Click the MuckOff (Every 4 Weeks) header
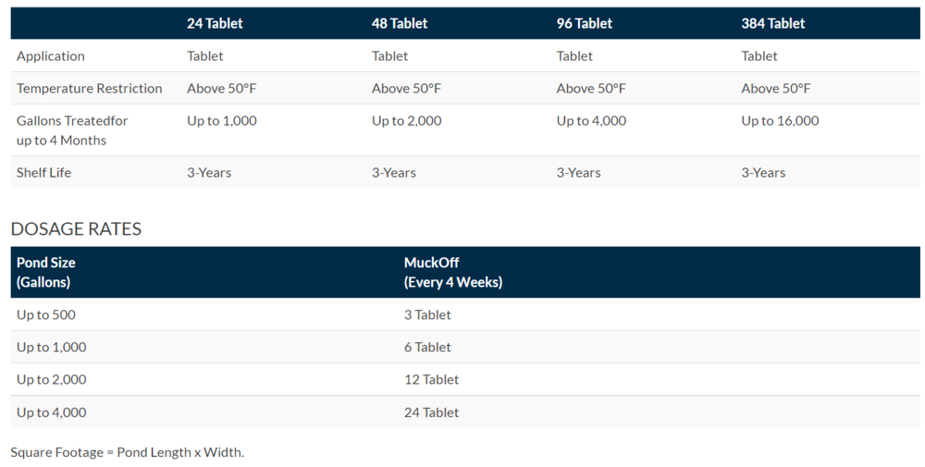The image size is (925, 467). click(453, 273)
